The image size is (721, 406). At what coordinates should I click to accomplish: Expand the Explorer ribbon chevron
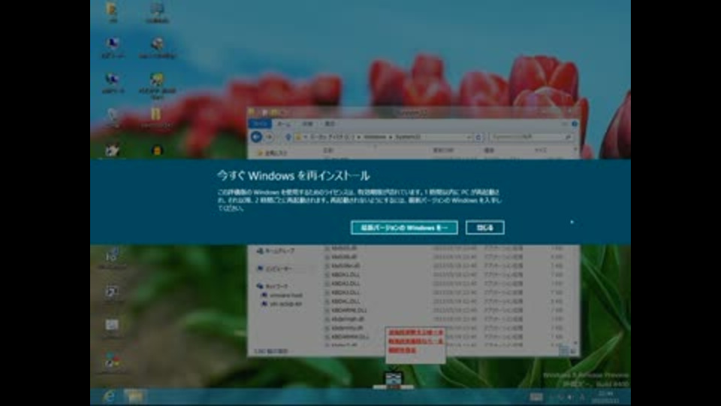(565, 124)
